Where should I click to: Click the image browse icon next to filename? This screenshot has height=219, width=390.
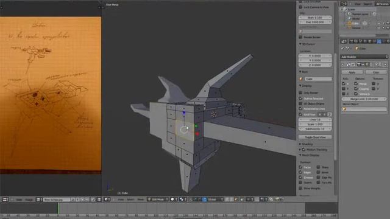[x=38, y=200]
